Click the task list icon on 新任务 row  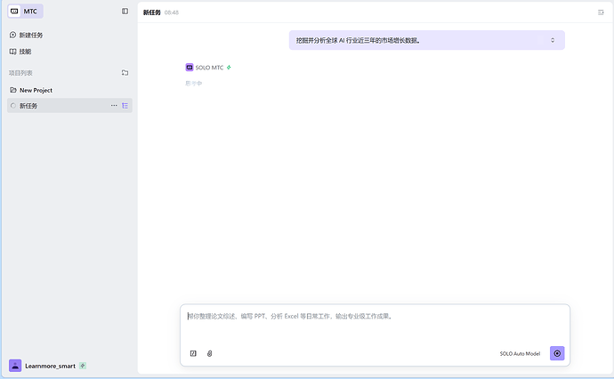(x=125, y=105)
